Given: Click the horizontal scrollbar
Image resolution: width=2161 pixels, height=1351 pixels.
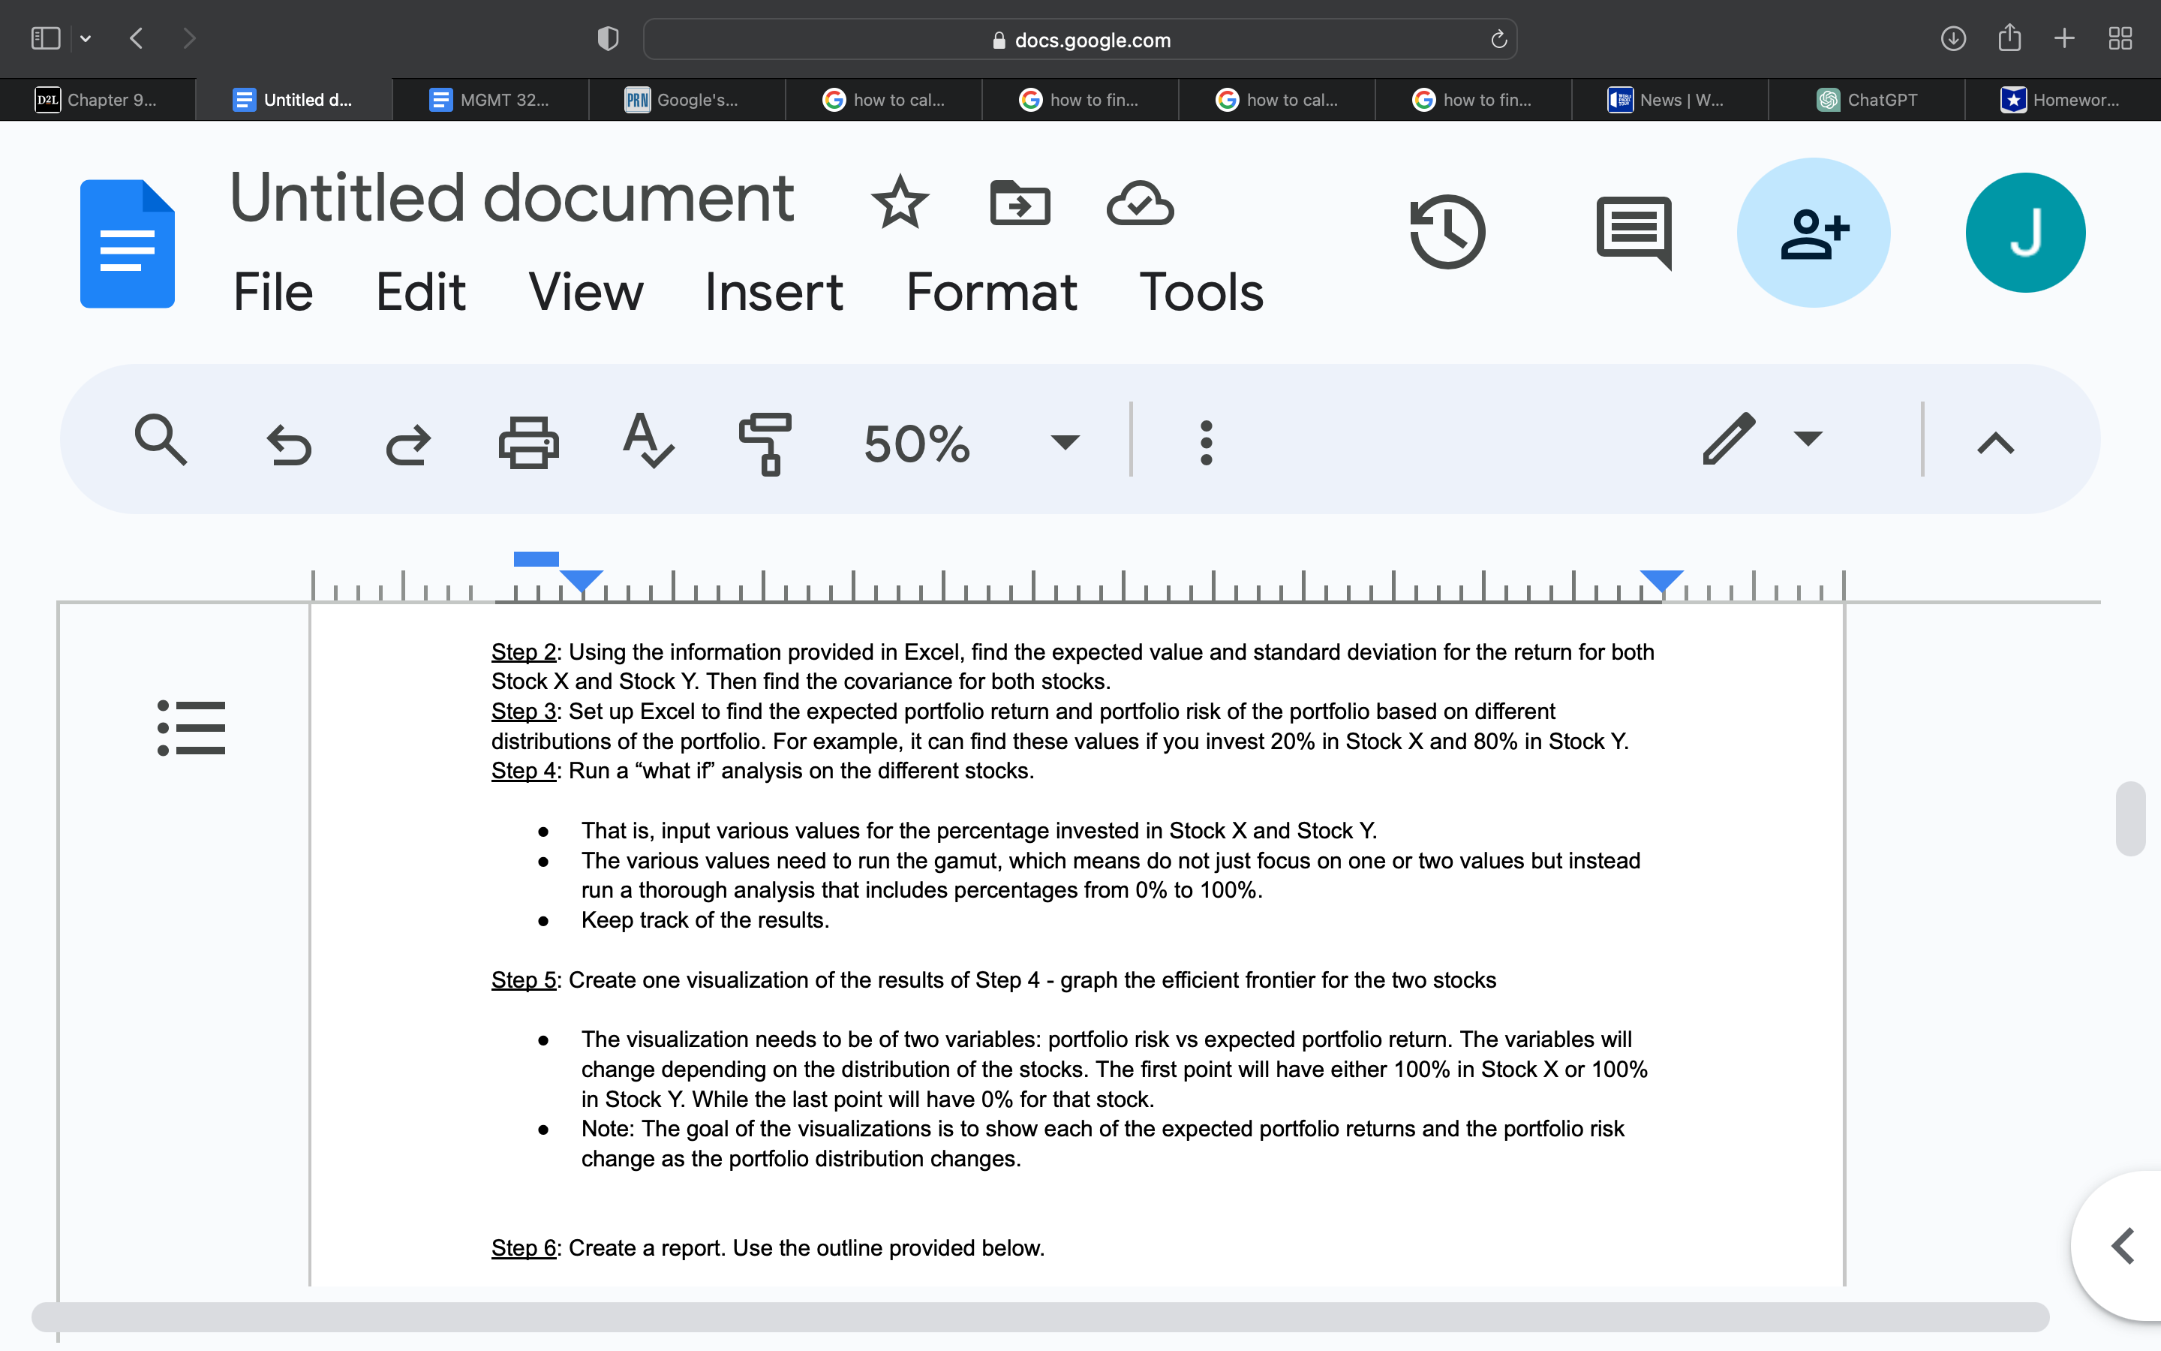Looking at the screenshot, I should pyautogui.click(x=1040, y=1317).
